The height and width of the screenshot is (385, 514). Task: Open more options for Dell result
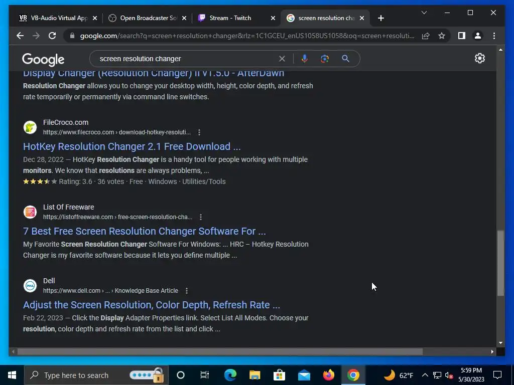pyautogui.click(x=187, y=291)
